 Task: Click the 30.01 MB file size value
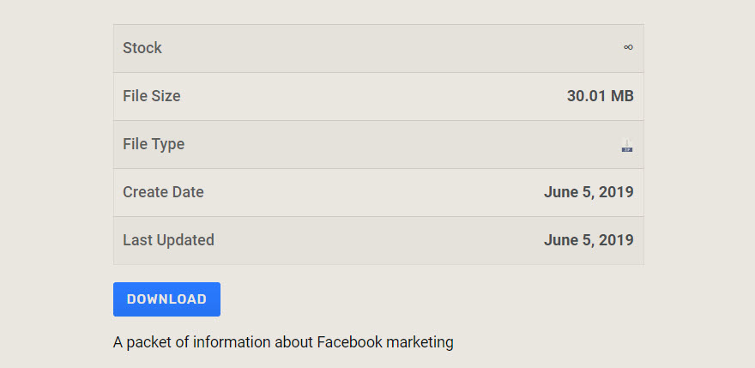600,96
